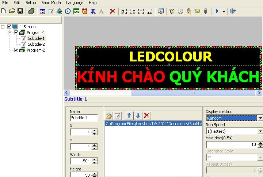Viewport: 263px width, 177px height.
Task: Click the red X delete toolbar icon
Action: (x=113, y=11)
